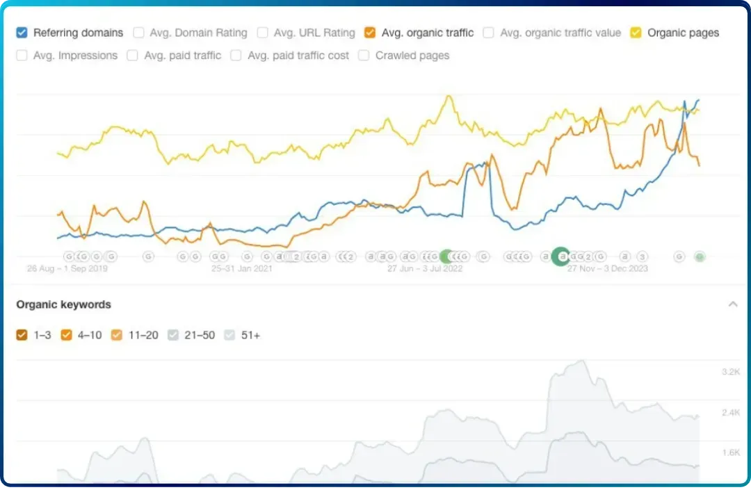Click the '27 Jun – 3 Jul 2022' date label
Viewport: 751px width, 490px height.
(425, 268)
